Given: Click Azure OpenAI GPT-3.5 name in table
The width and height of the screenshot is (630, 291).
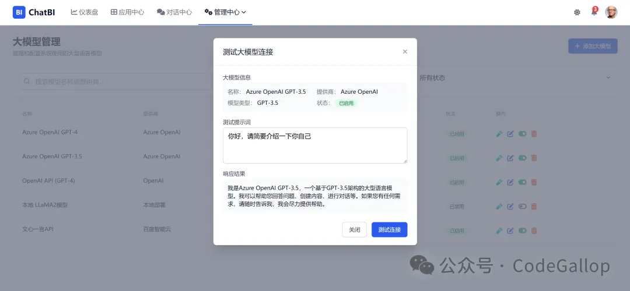Looking at the screenshot, I should [x=52, y=157].
